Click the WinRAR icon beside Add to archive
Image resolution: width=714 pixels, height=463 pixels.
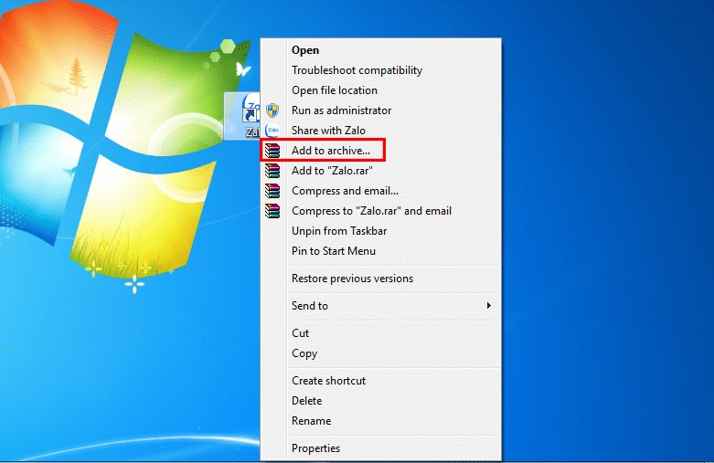tap(272, 151)
